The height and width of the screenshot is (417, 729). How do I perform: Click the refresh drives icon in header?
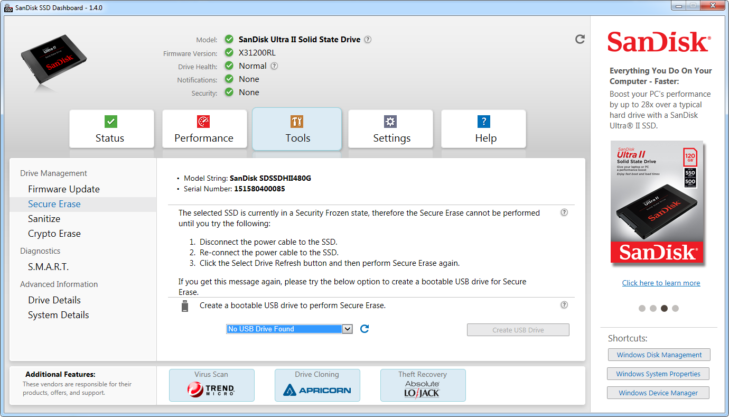point(580,39)
